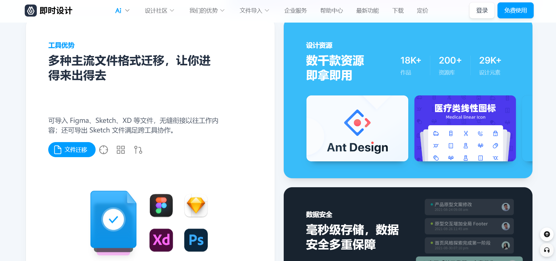Viewport: 556px width, 261px height.
Task: Select the grid components feature icon
Action: tap(121, 150)
